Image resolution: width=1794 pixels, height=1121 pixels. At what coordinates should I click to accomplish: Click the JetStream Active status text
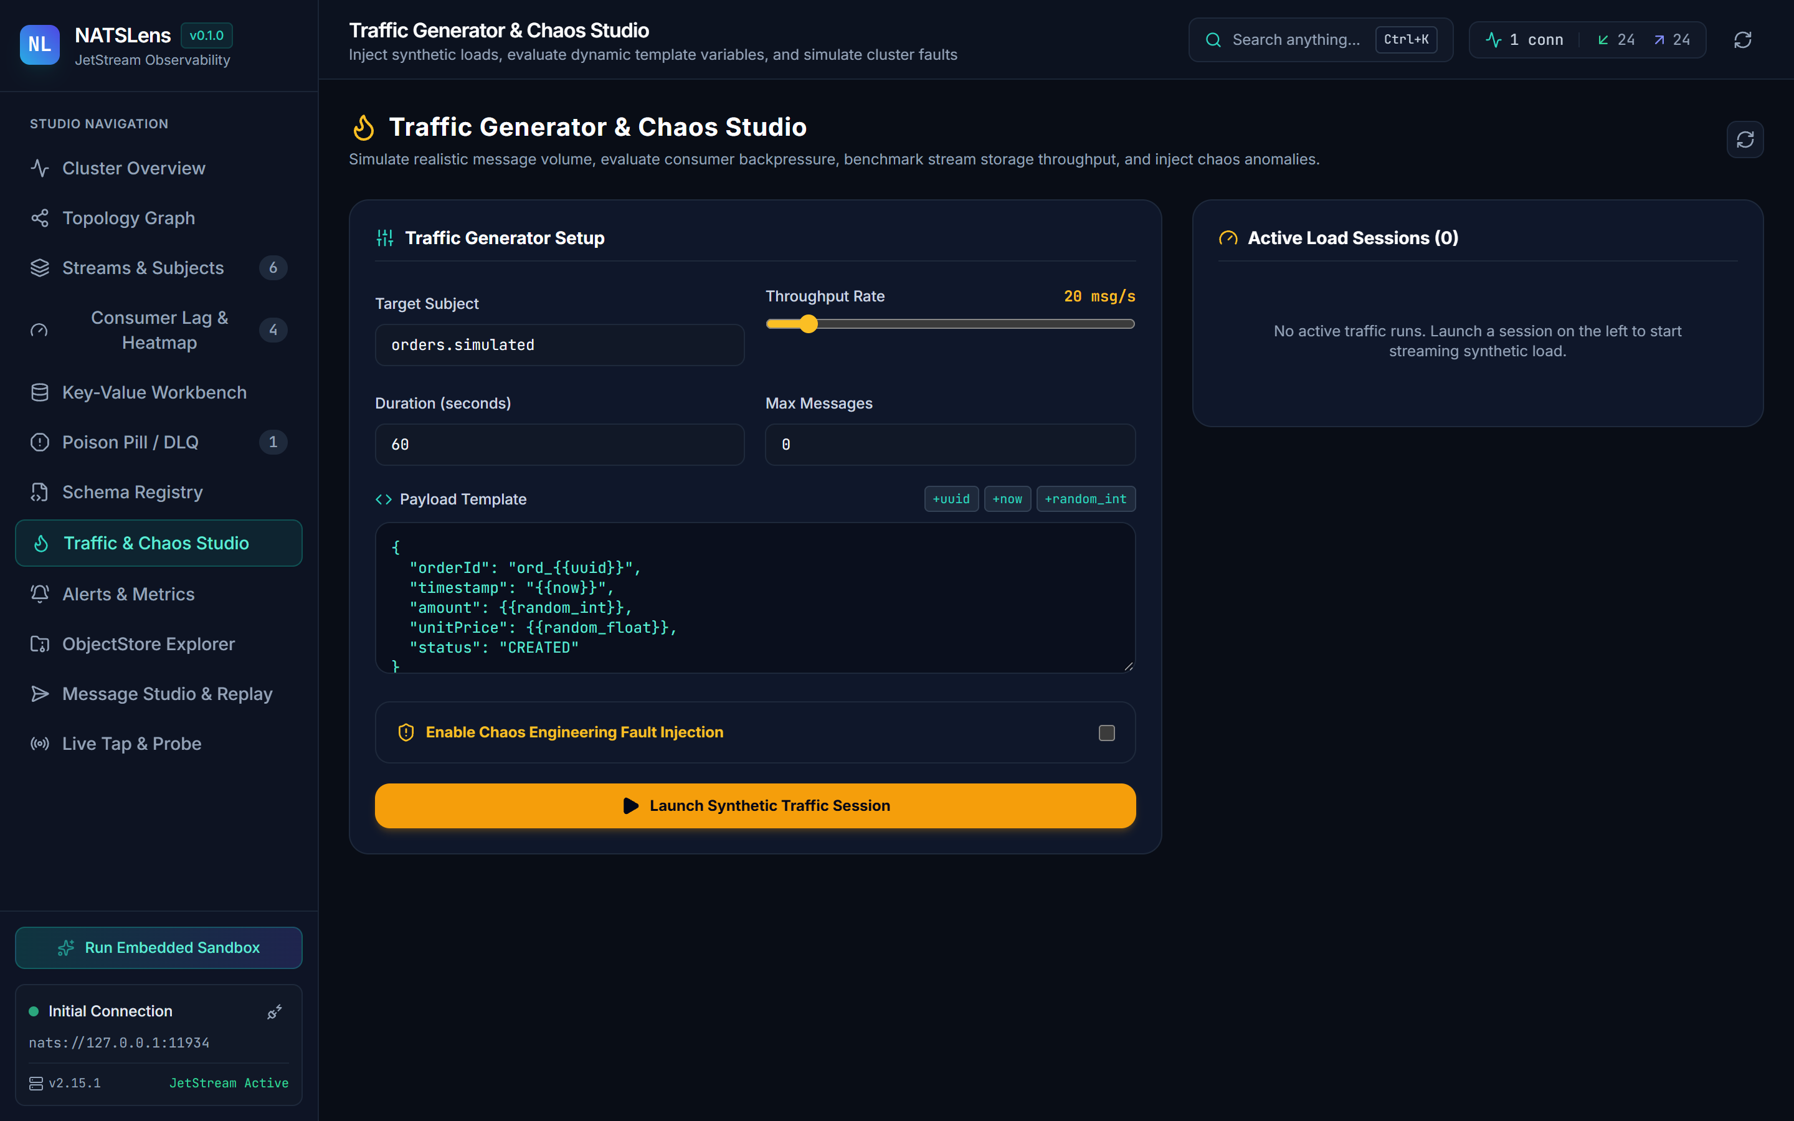point(229,1083)
